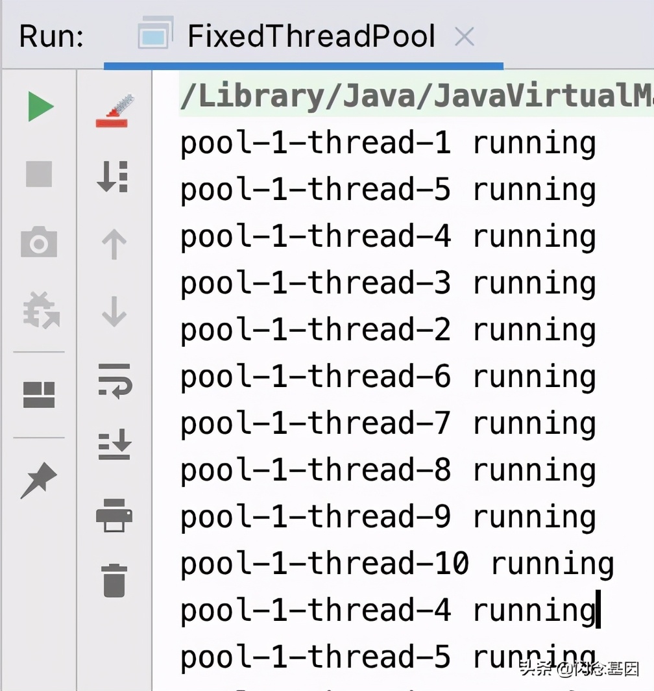Dump threads with the camera icon
This screenshot has width=654, height=691.
tap(39, 242)
